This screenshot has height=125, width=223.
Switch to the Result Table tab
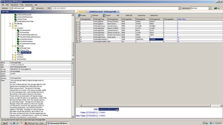(83, 12)
